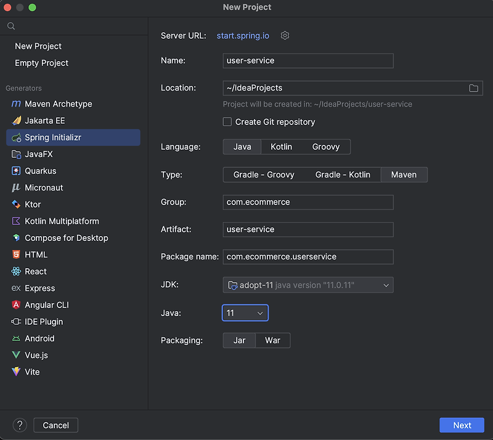The image size is (493, 440).
Task: Select Java as language
Action: (x=242, y=147)
